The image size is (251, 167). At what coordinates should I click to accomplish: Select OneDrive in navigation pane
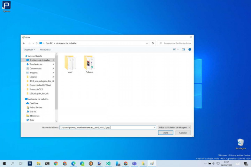pyautogui.click(x=33, y=103)
